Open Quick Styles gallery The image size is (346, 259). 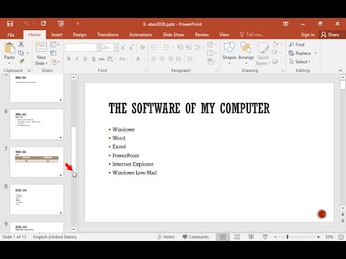(263, 53)
